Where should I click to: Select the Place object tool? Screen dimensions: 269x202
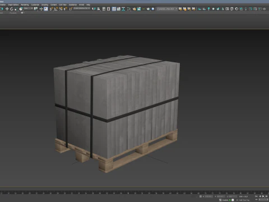[x=21, y=9]
